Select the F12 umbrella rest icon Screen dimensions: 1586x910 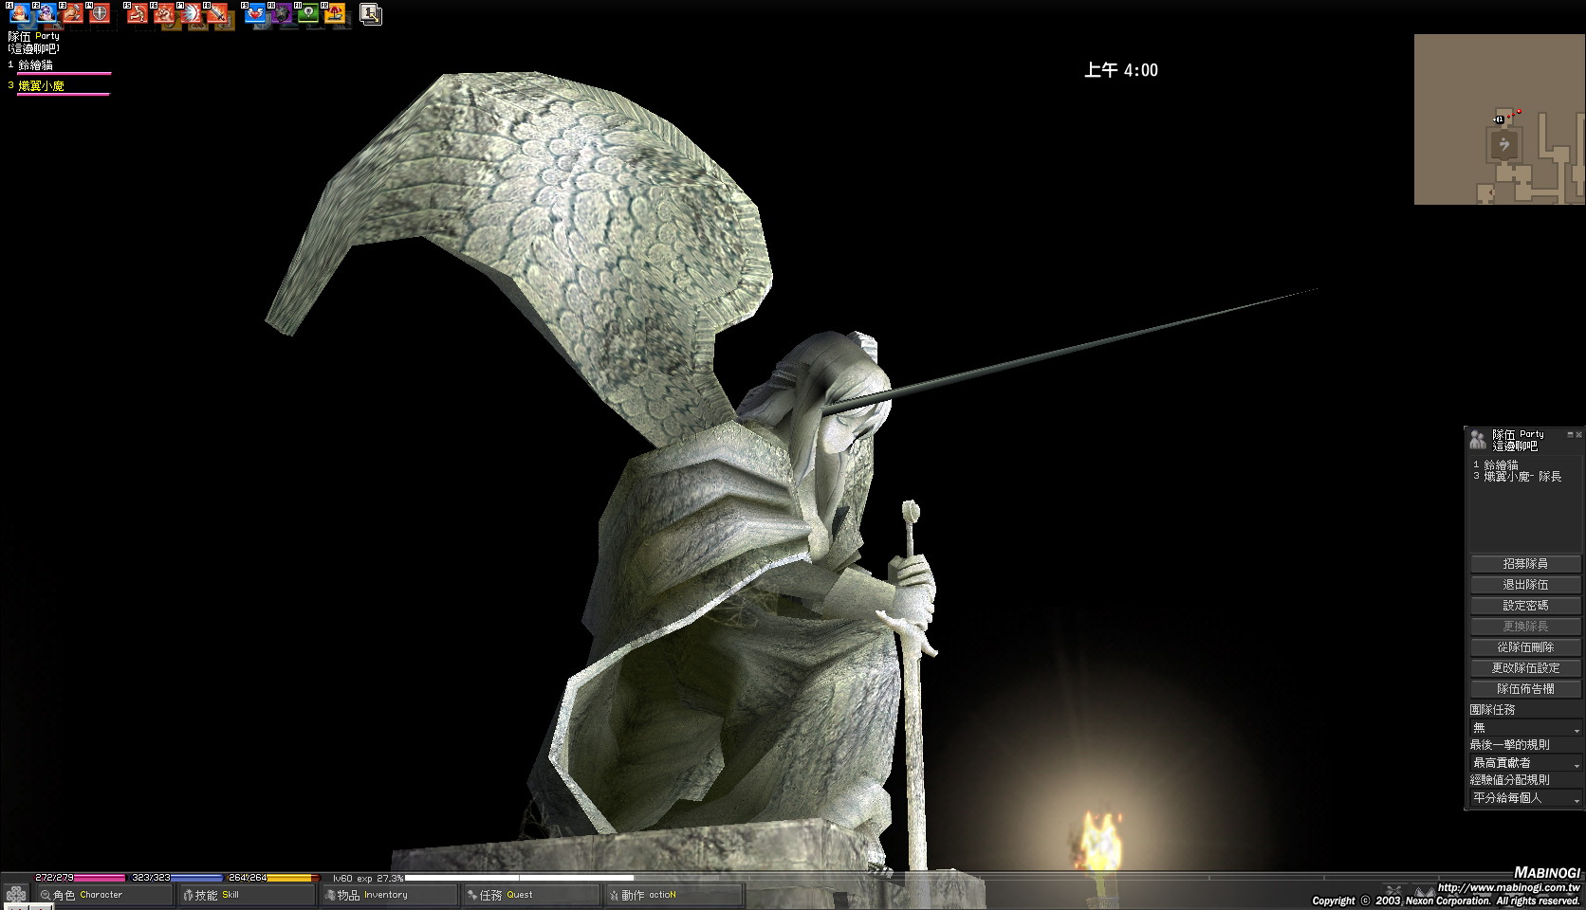[x=334, y=13]
